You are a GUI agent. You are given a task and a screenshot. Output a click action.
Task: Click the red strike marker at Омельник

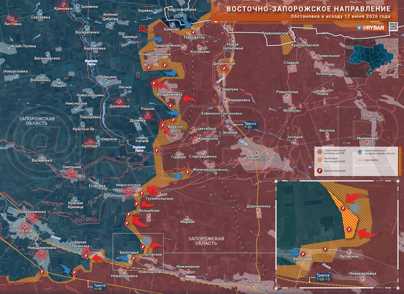pyautogui.click(x=71, y=172)
